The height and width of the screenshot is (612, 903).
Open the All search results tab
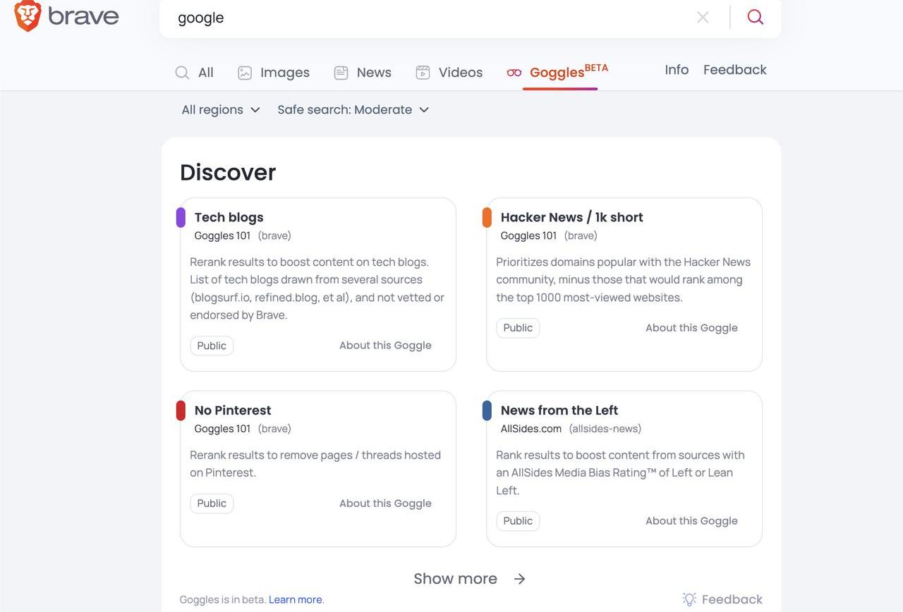194,73
